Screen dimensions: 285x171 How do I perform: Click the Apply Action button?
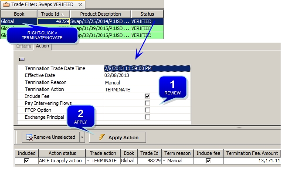tap(118, 137)
